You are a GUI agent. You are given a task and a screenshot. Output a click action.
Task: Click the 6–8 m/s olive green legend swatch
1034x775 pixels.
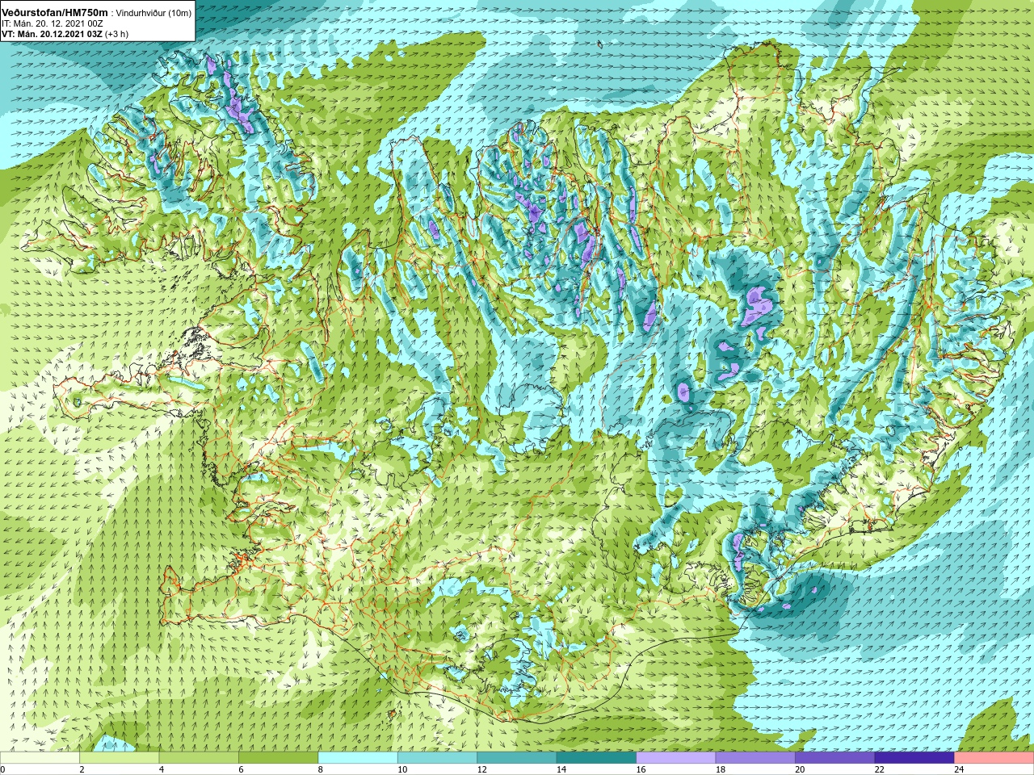(279, 758)
